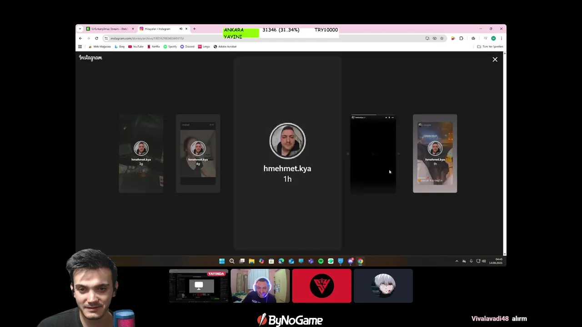The width and height of the screenshot is (582, 327).
Task: Click the page vertical scrollbar
Action: click(x=505, y=154)
